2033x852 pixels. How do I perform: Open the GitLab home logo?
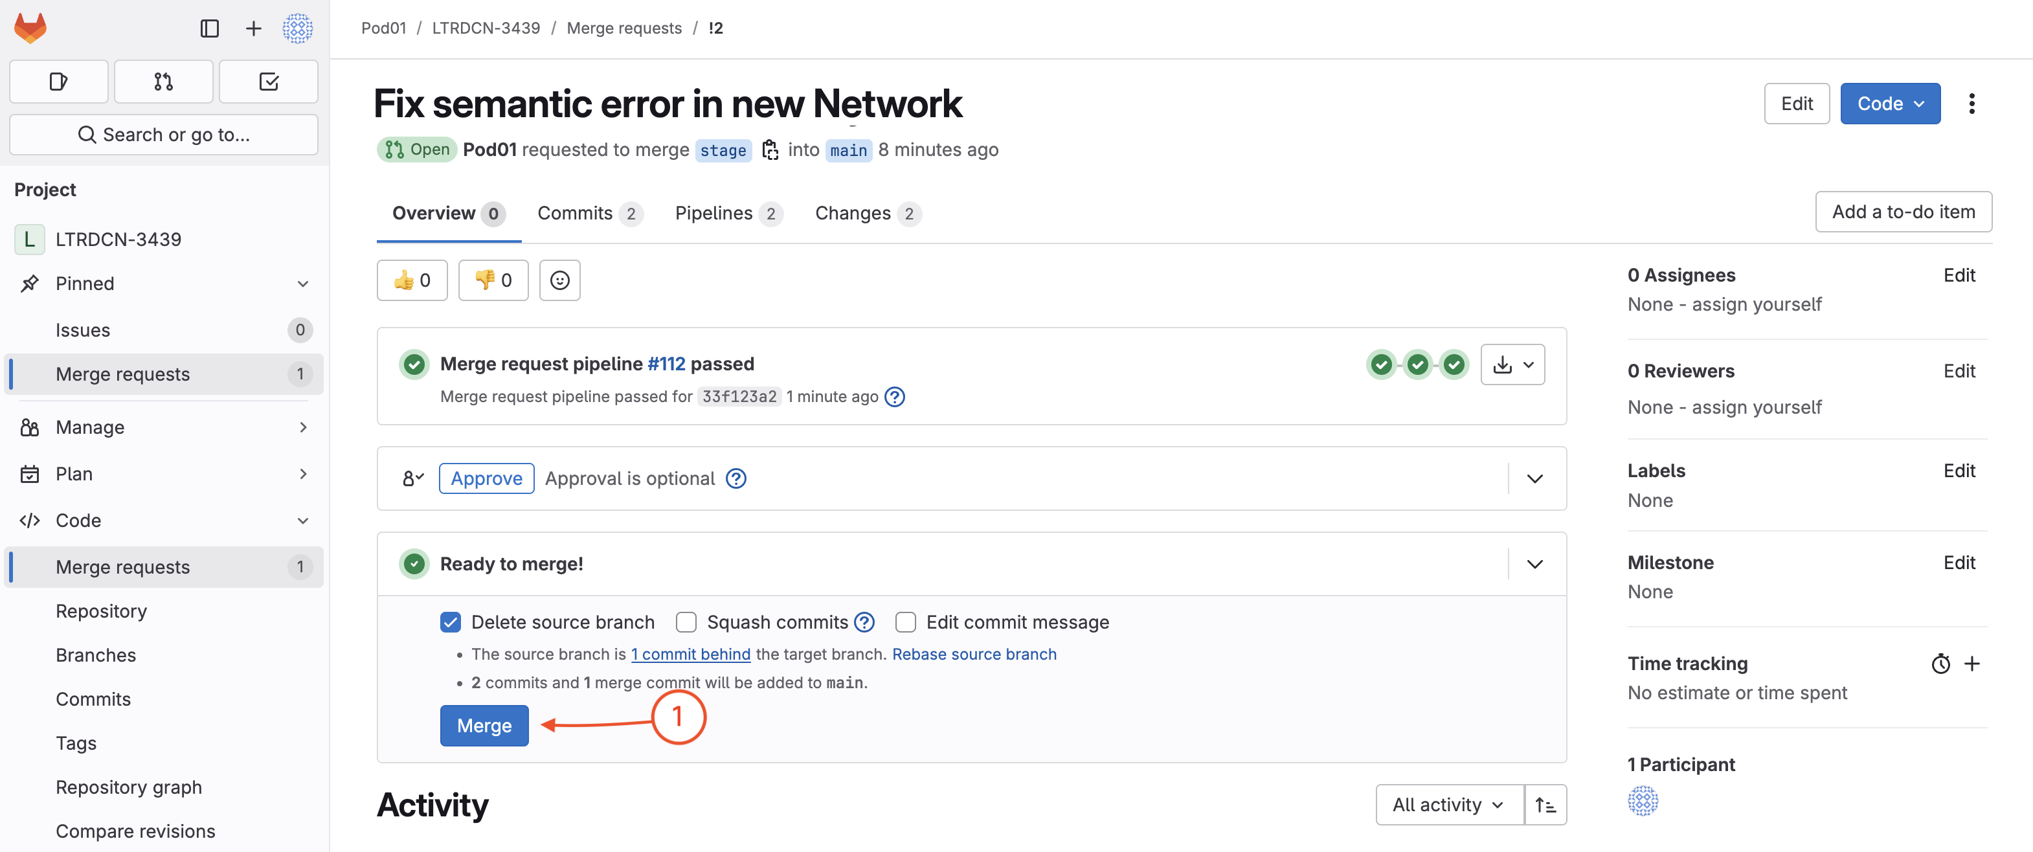pos(31,28)
